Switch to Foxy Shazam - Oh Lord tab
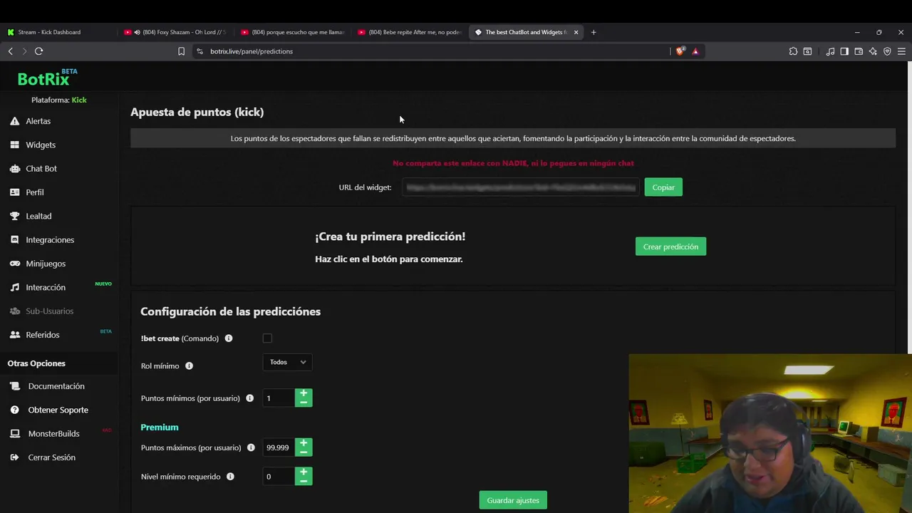Viewport: 912px width, 513px height. (x=176, y=32)
